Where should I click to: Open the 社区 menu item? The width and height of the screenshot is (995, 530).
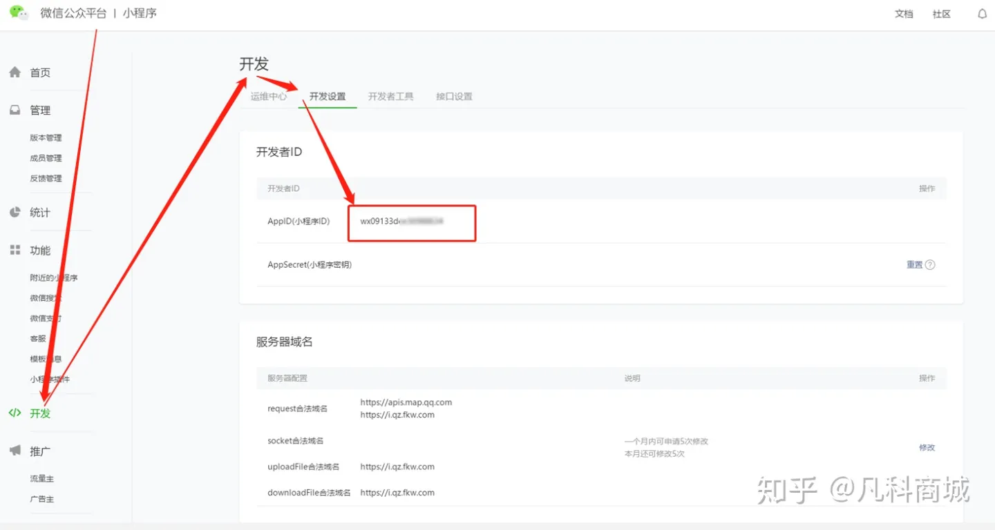coord(941,13)
